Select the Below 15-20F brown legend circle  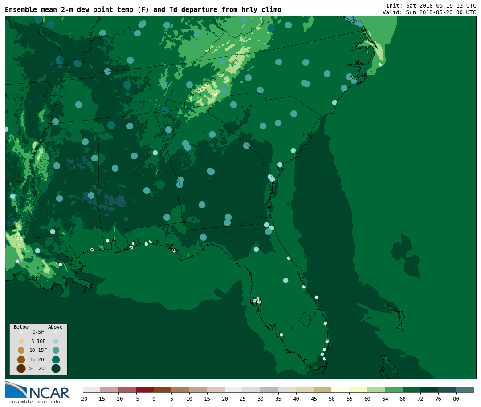(21, 359)
